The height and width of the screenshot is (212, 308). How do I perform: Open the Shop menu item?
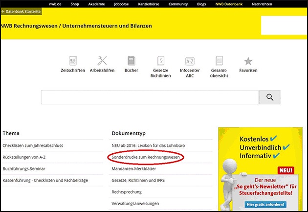[75, 3]
